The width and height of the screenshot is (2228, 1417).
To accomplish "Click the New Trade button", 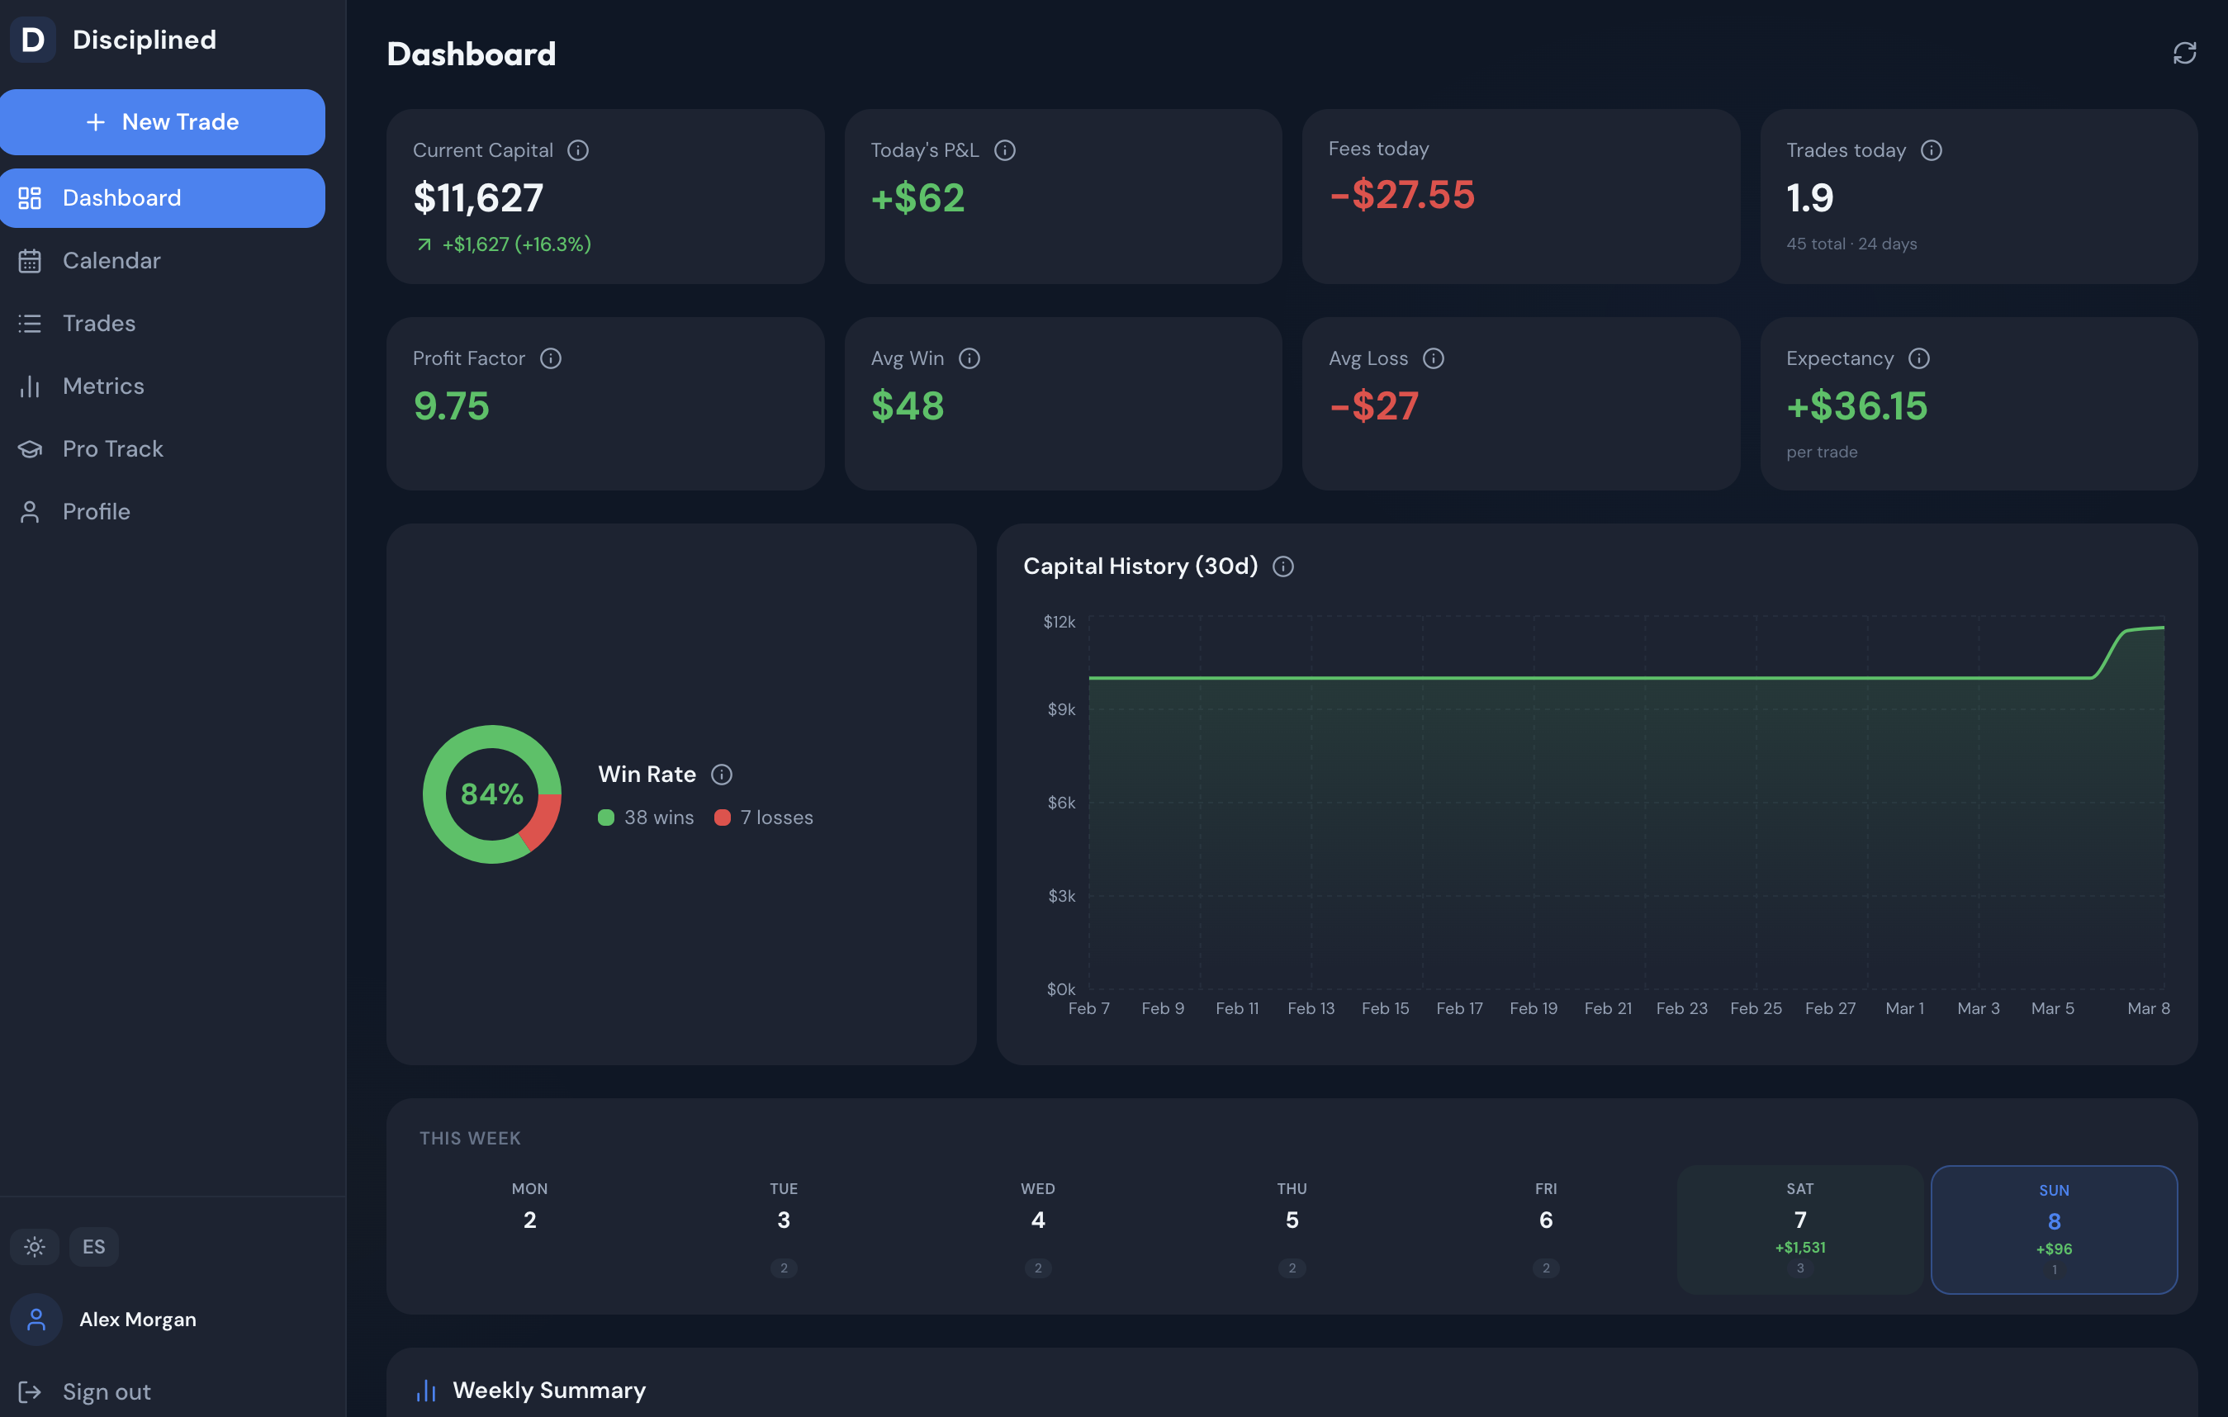I will click(163, 121).
